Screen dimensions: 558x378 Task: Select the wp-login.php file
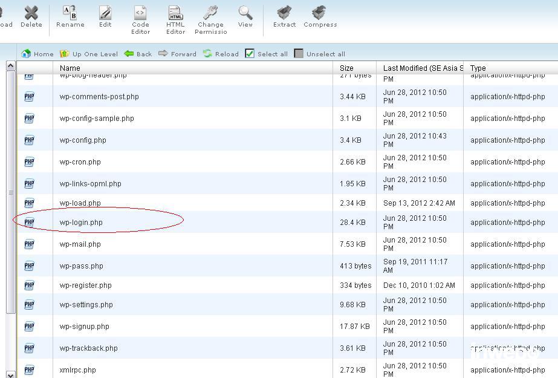81,223
